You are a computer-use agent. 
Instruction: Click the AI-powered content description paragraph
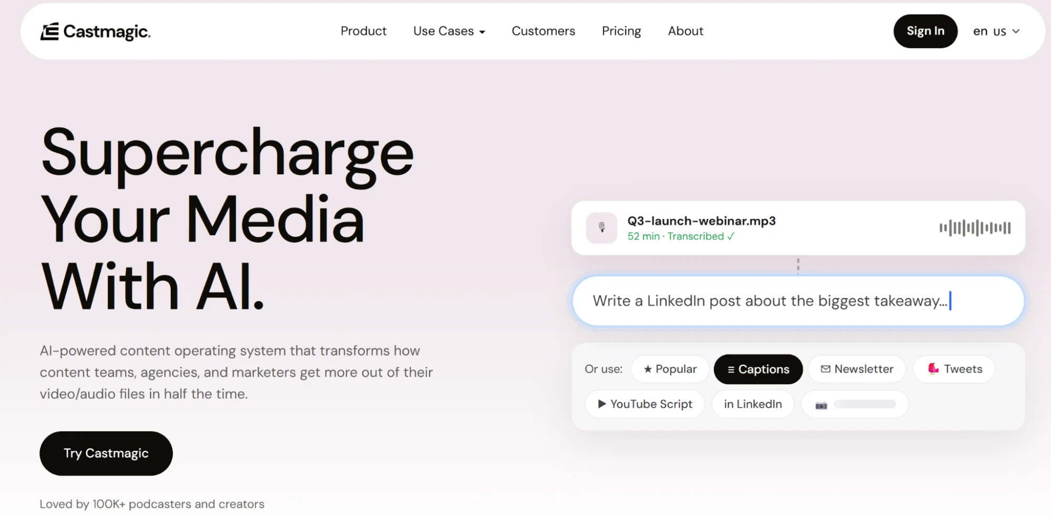pyautogui.click(x=236, y=372)
